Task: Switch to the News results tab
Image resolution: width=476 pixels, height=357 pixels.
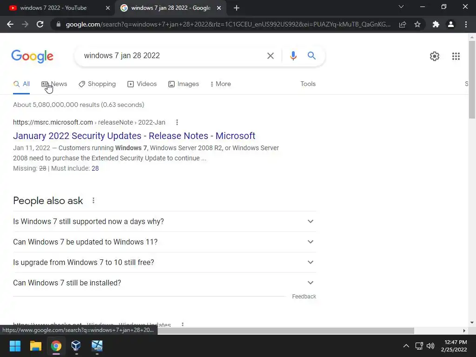Action: pyautogui.click(x=54, y=84)
